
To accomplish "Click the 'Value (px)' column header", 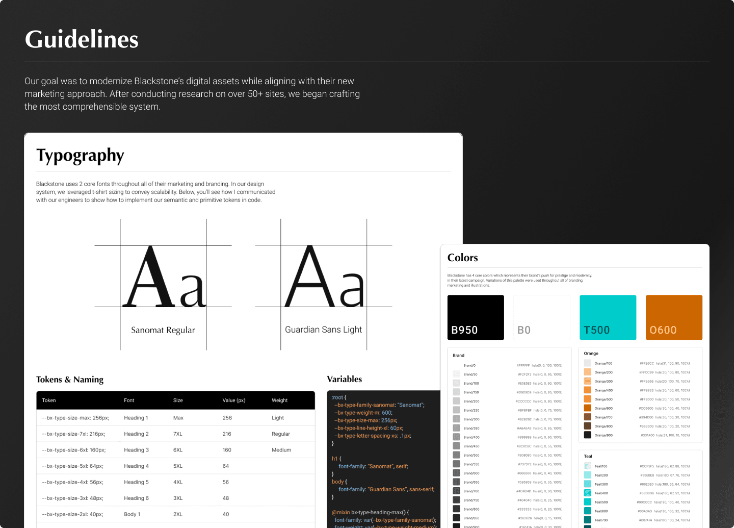I will (x=234, y=400).
